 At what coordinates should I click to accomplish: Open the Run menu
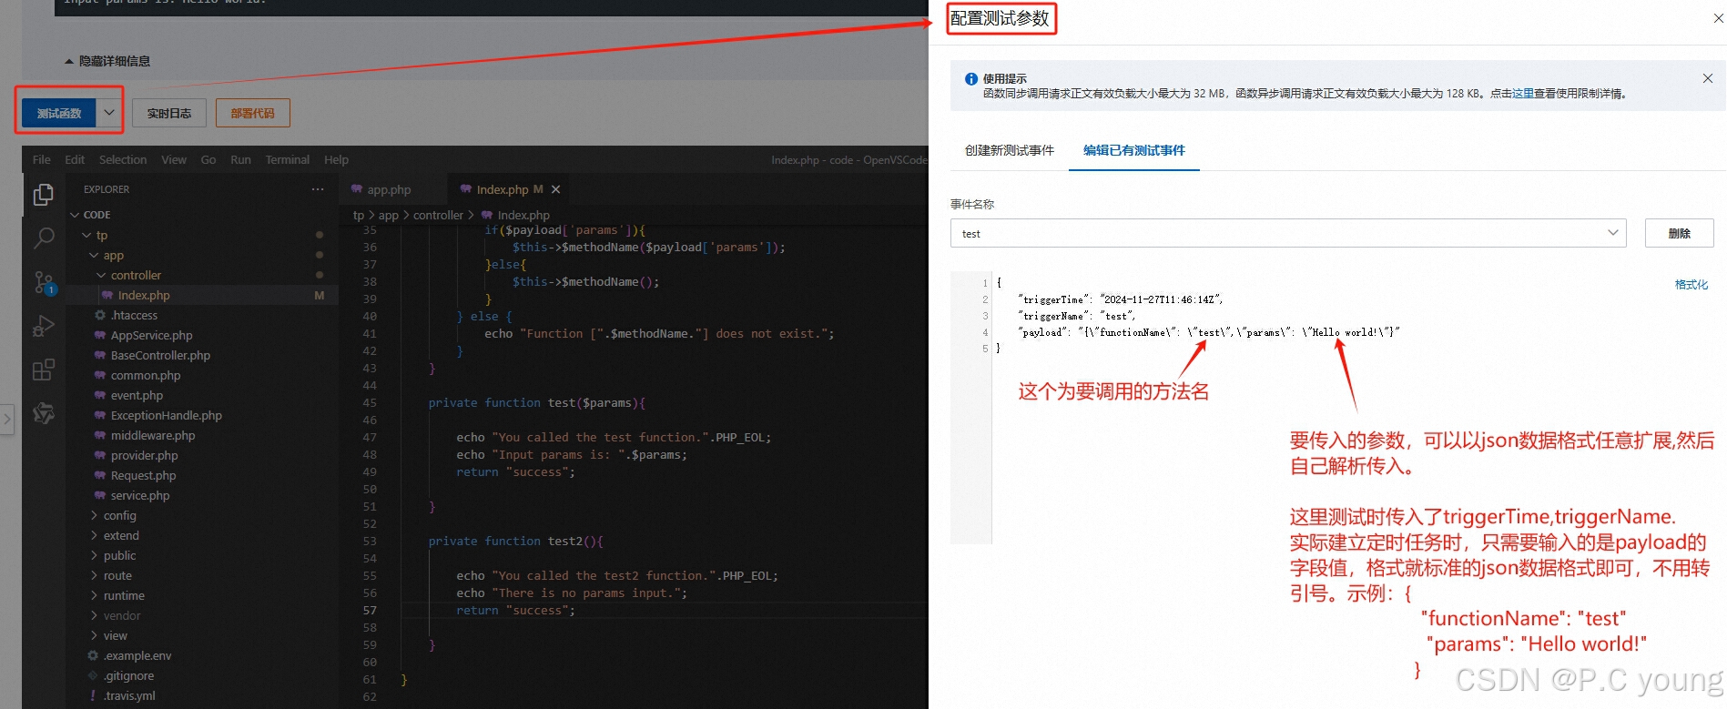pyautogui.click(x=240, y=159)
